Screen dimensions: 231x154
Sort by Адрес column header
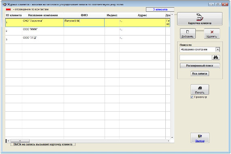[x=142, y=15]
